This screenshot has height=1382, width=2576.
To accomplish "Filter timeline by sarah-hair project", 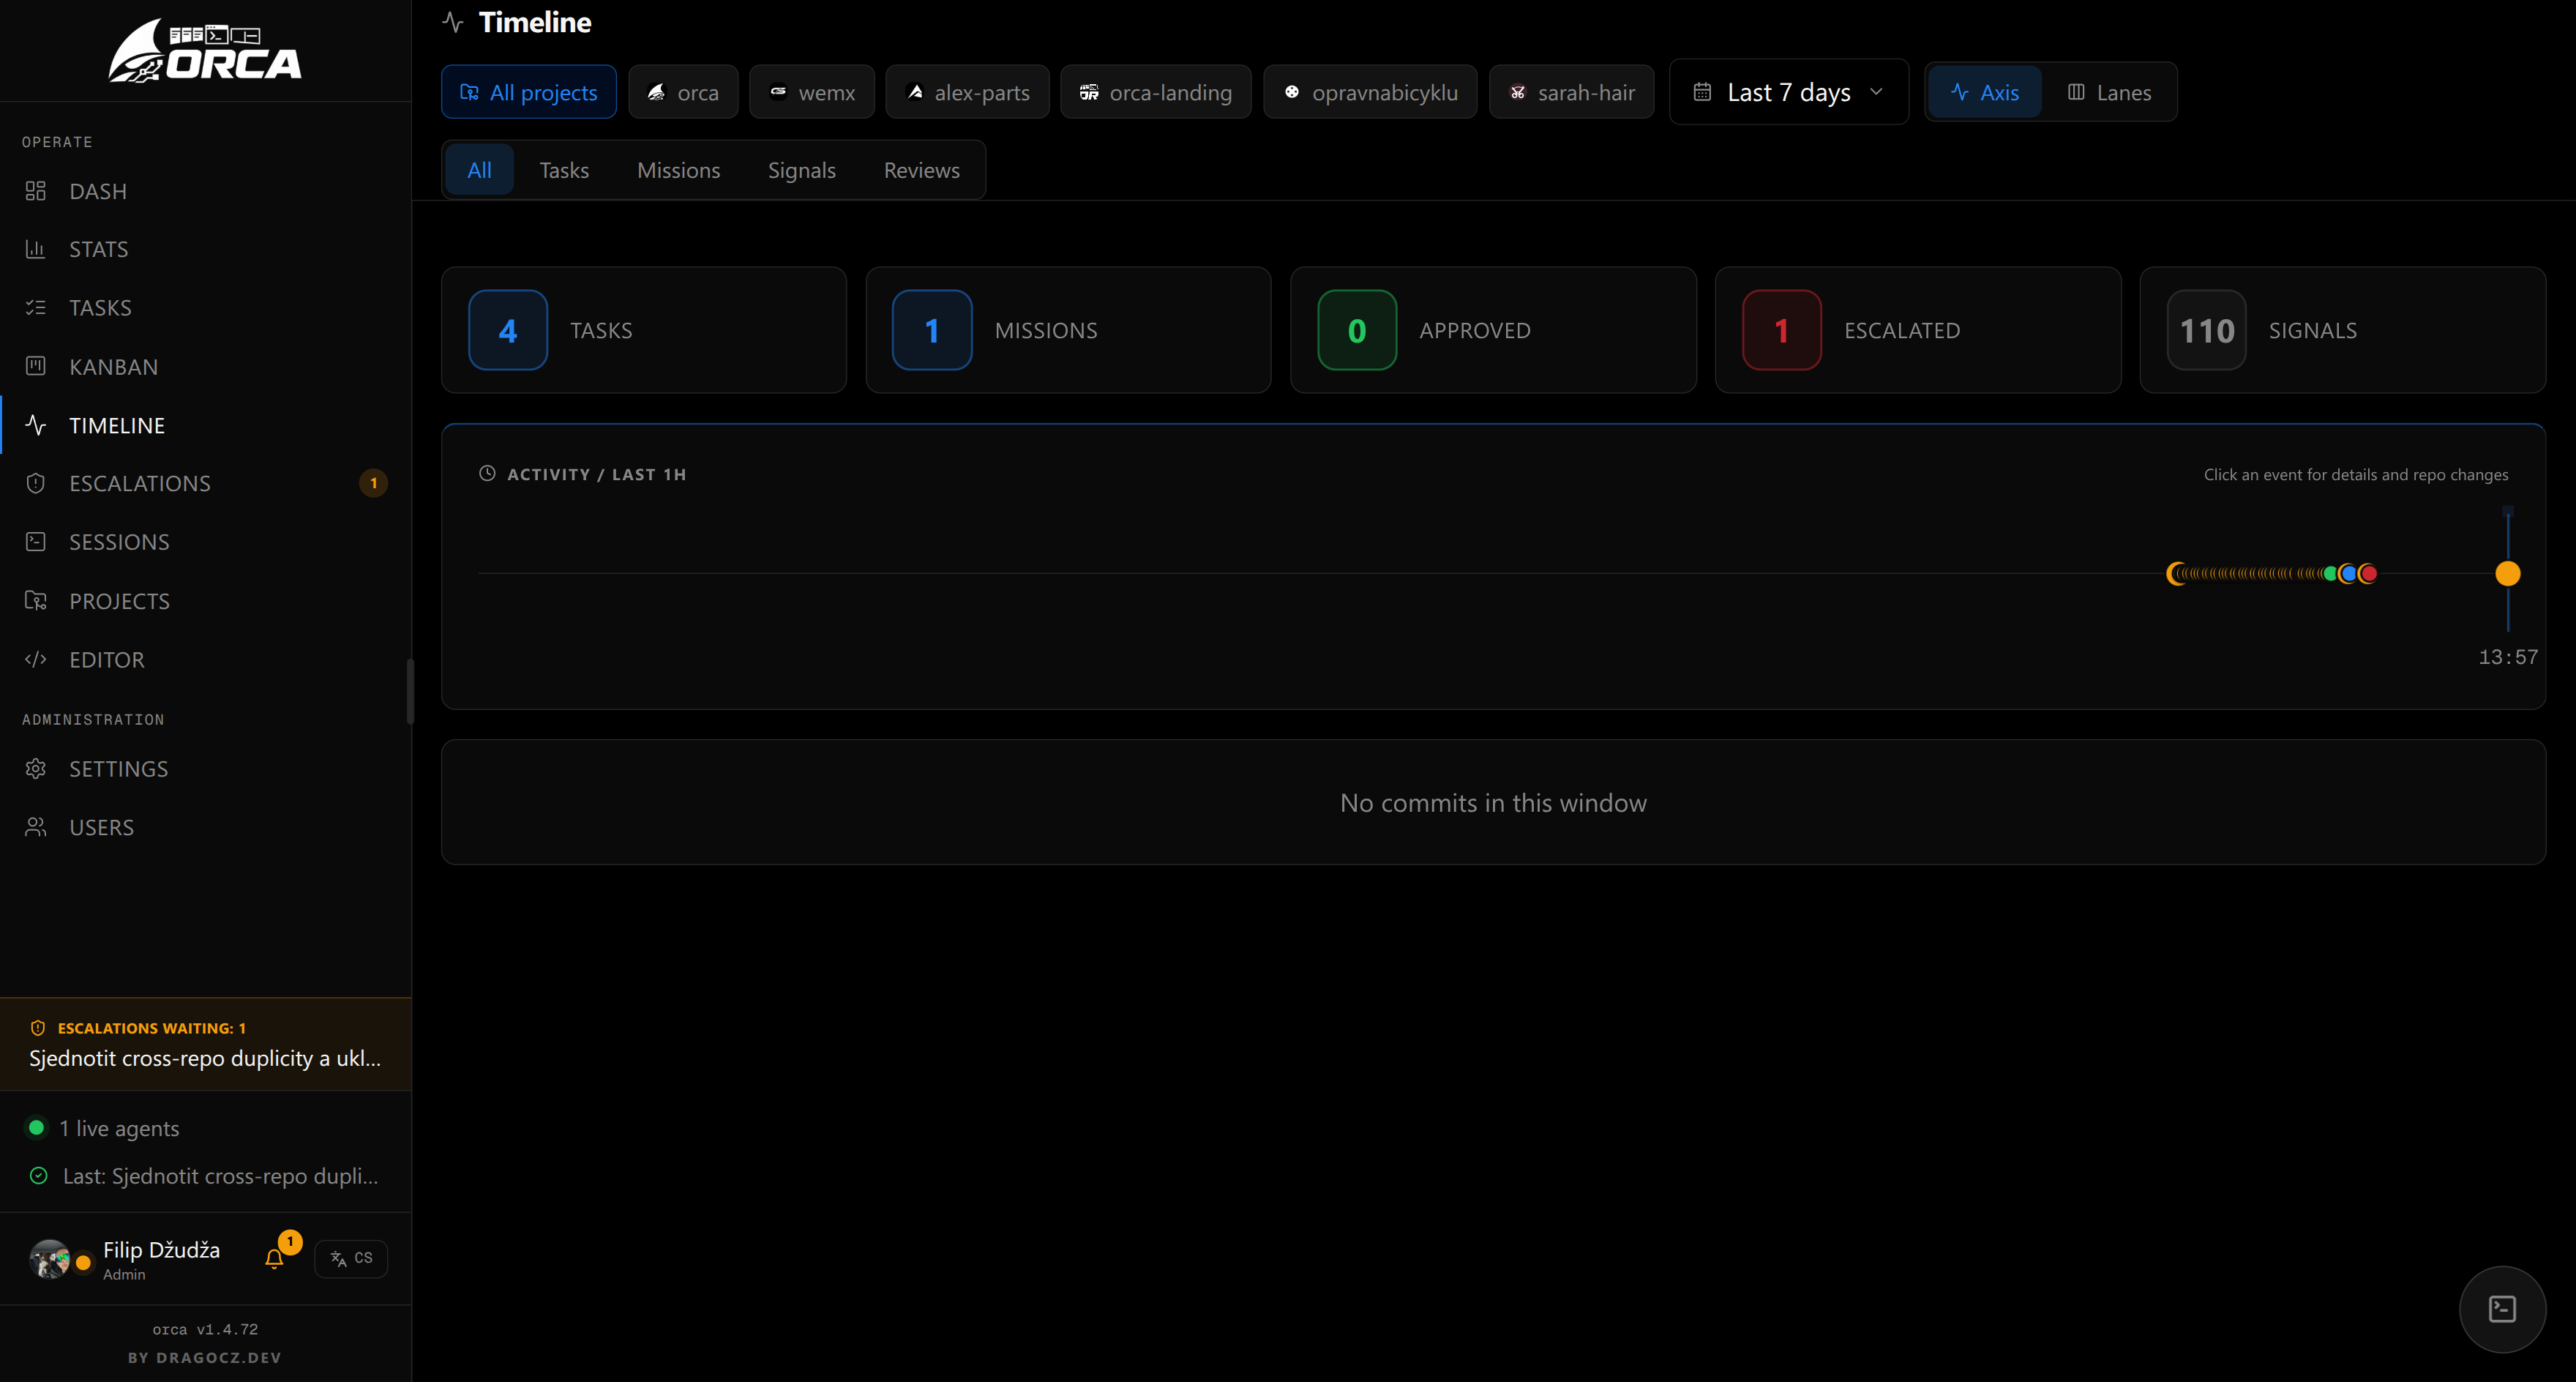I will pos(1571,92).
